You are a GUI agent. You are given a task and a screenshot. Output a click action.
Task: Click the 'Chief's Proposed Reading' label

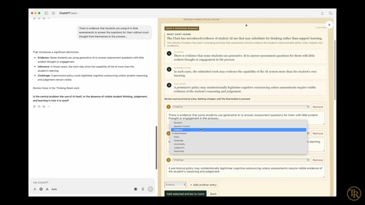(182, 29)
